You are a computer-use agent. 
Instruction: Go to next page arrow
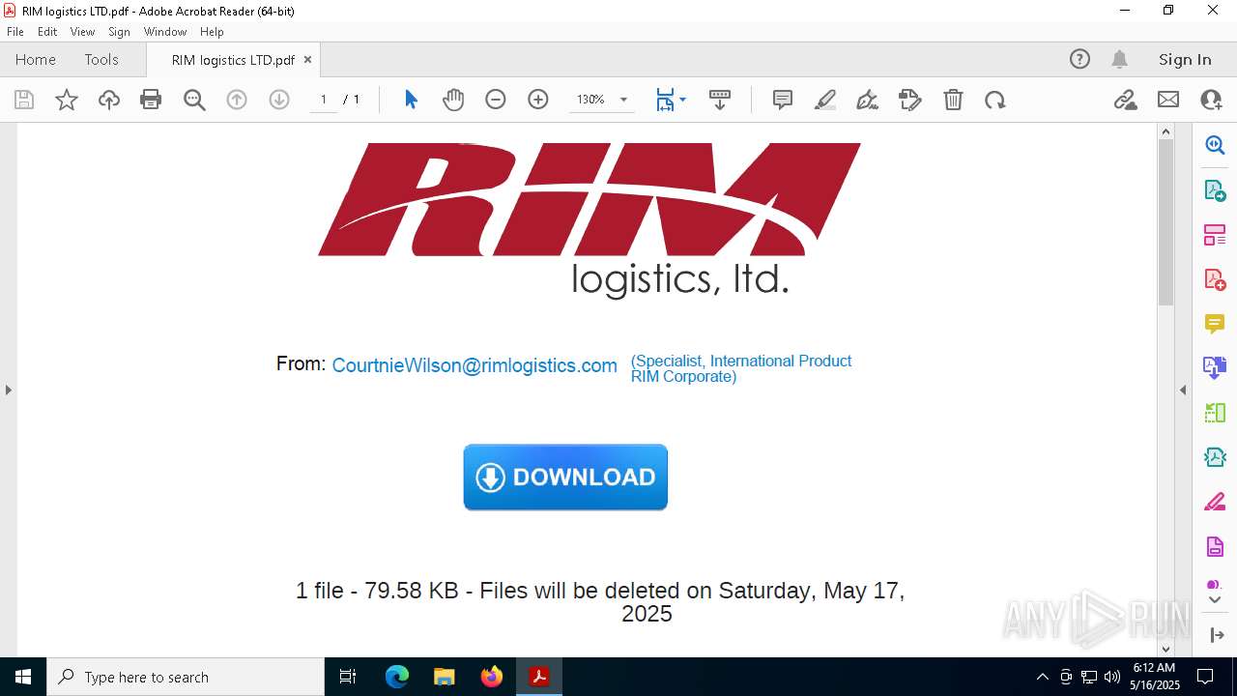tap(279, 100)
